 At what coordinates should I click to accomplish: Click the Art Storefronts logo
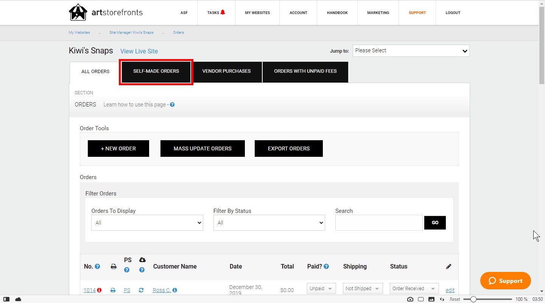(x=78, y=12)
